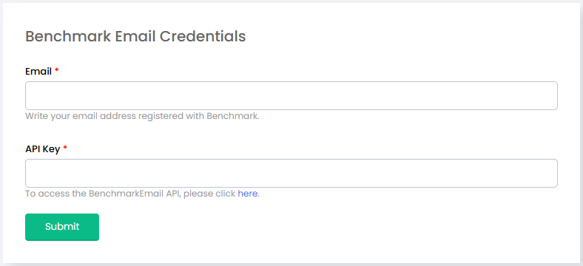Hit the green Submit button
The width and height of the screenshot is (583, 266).
pos(62,227)
